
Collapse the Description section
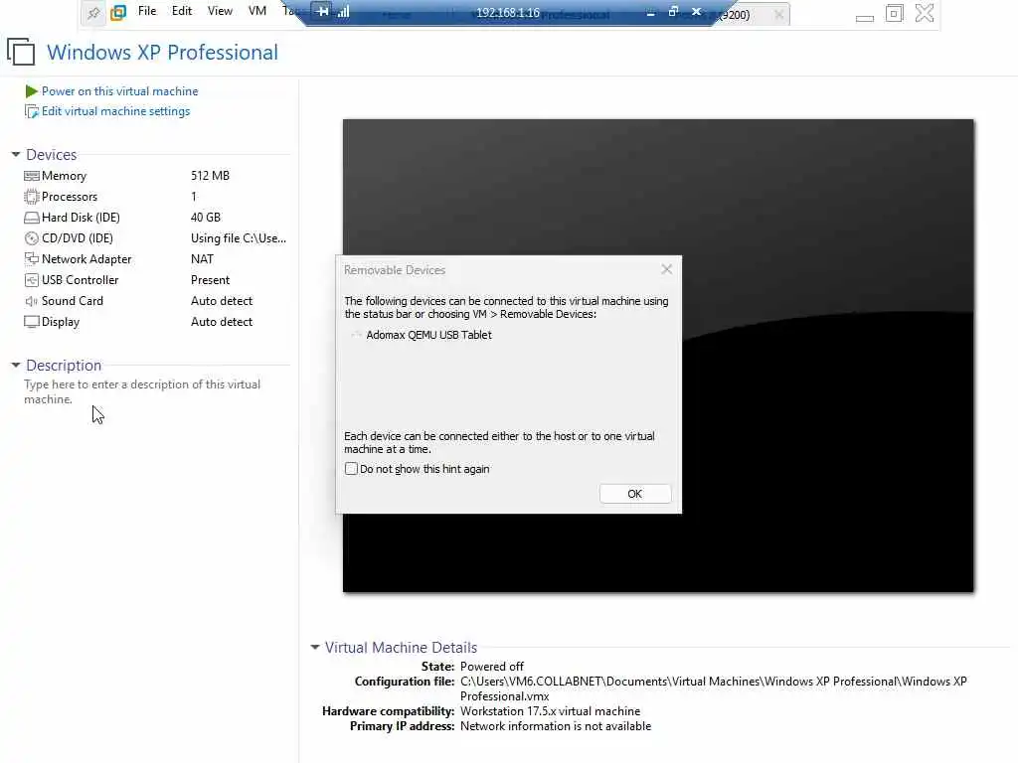16,366
